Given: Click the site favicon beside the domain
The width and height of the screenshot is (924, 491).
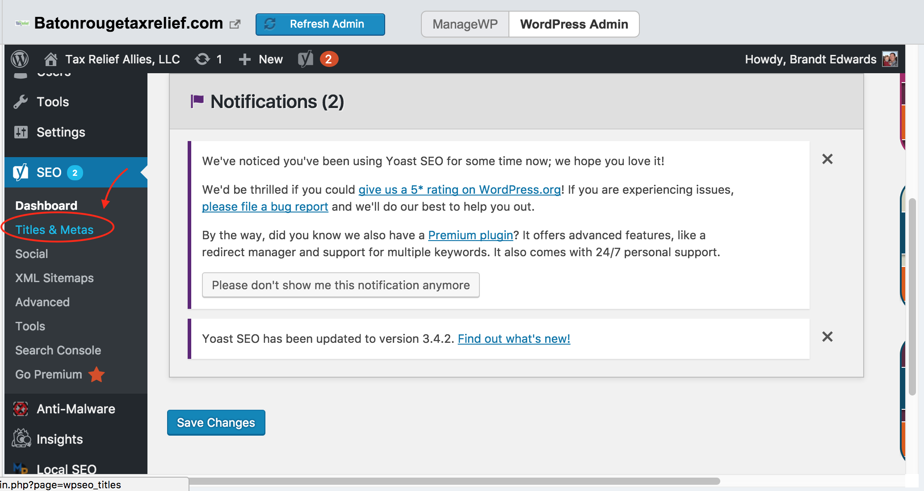Looking at the screenshot, I should 22,23.
